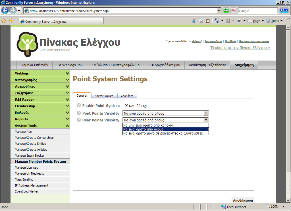The image size is (291, 211).
Task: Open Favorites Center star icon
Action: point(4,21)
